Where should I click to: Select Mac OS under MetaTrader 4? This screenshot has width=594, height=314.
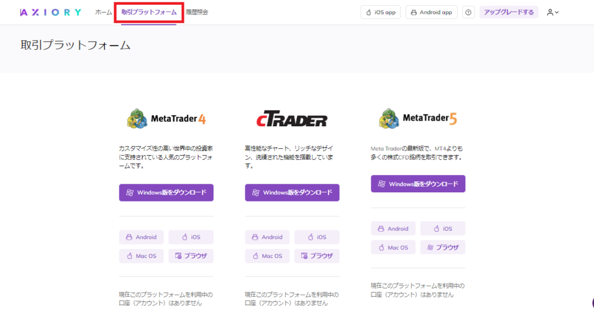(142, 256)
